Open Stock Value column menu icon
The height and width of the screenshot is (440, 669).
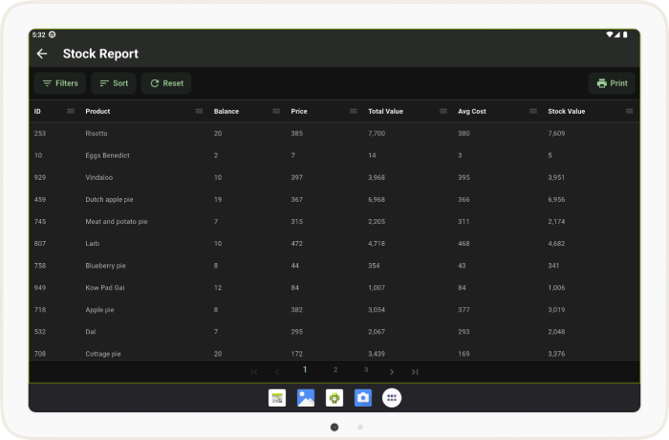629,111
